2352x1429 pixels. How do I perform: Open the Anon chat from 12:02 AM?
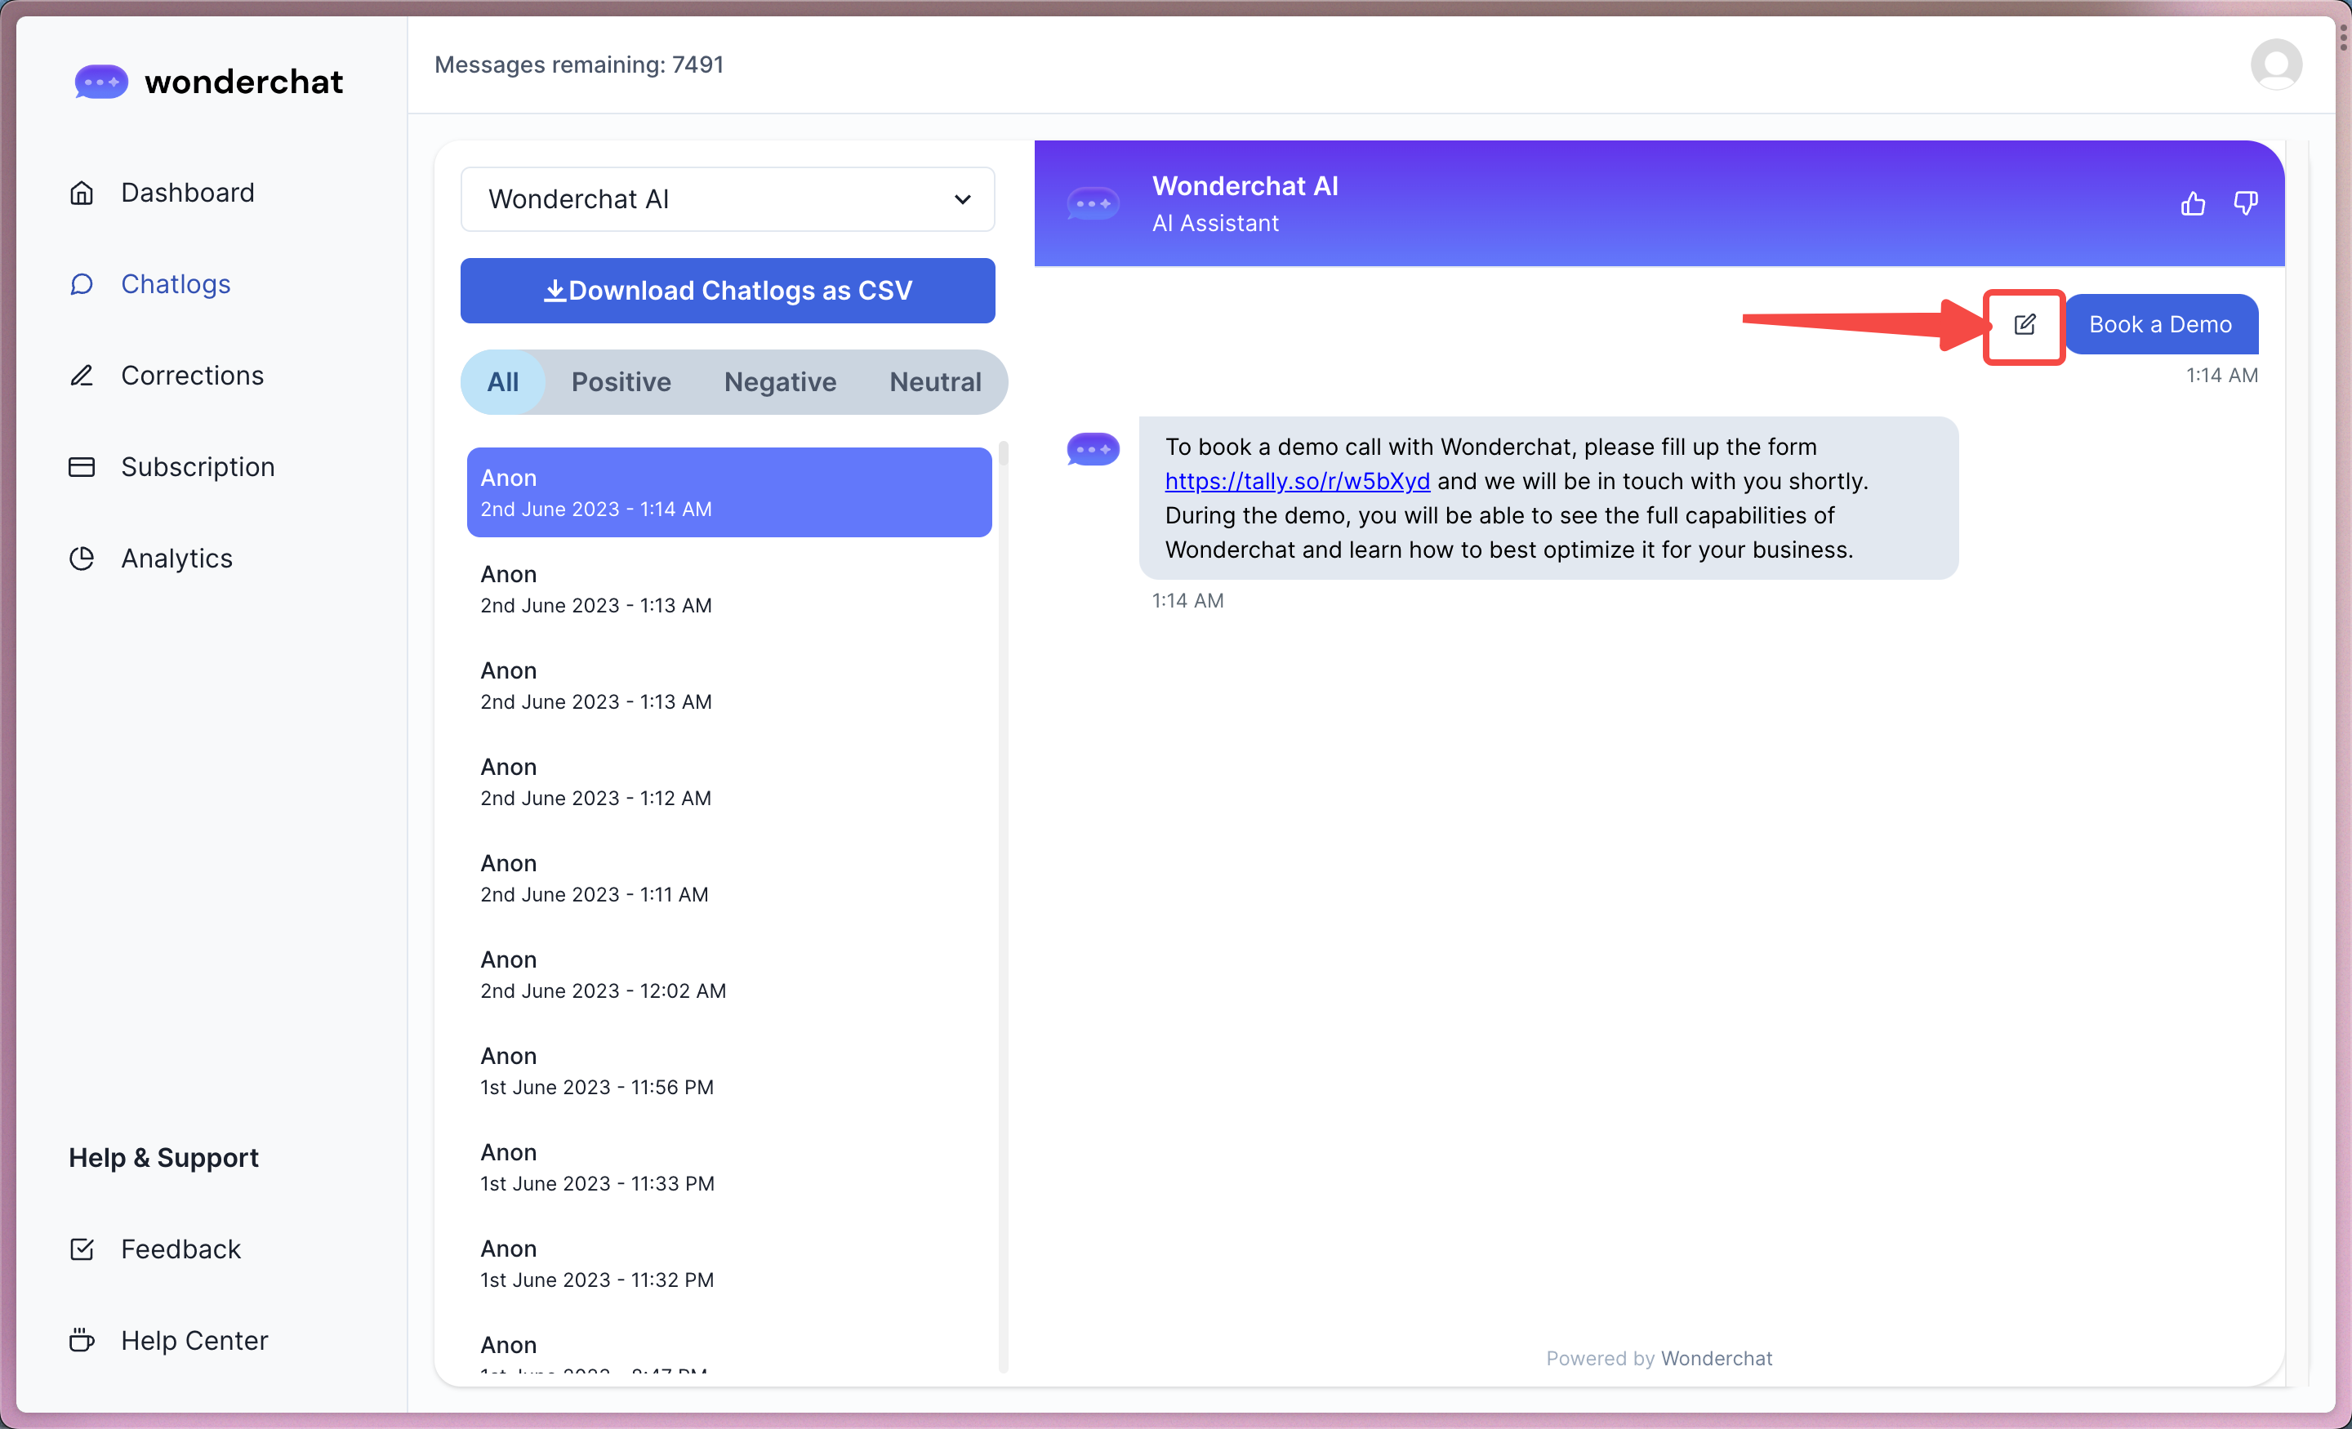[x=603, y=973]
